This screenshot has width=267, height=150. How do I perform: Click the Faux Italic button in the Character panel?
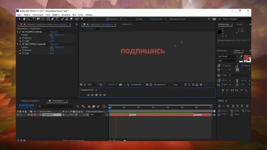(x=227, y=90)
